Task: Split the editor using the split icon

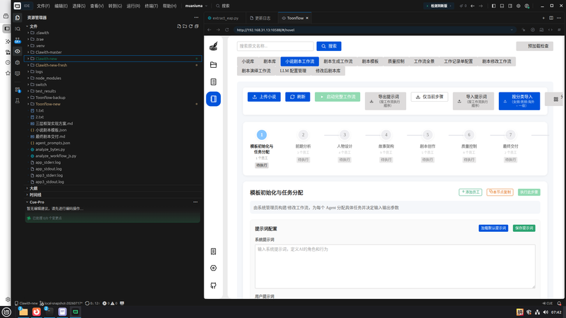Action: (551, 18)
